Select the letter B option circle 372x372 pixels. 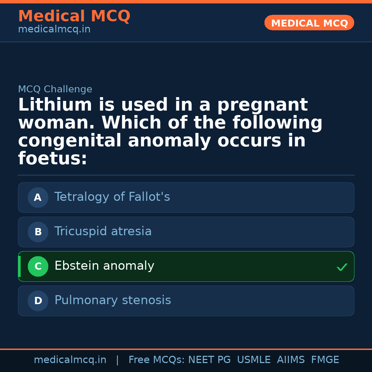click(38, 232)
